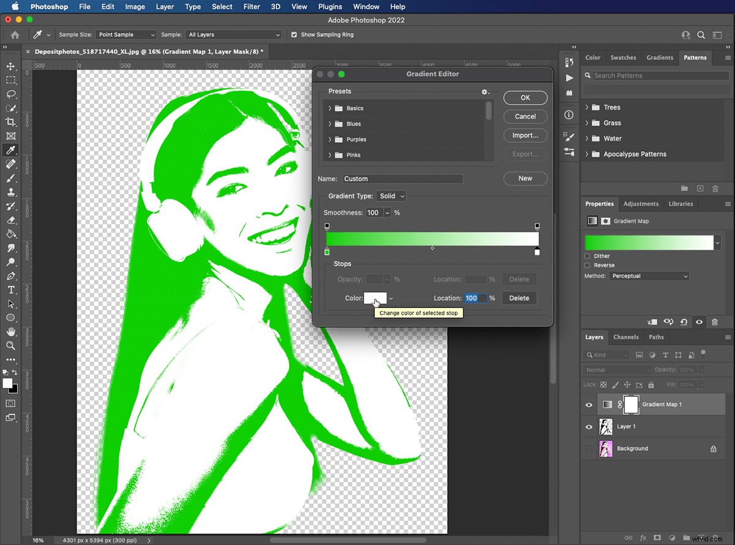
Task: Change the Method from Perceptual
Action: point(649,276)
